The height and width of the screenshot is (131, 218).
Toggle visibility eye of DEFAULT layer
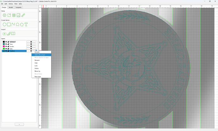[x=6, y=42]
